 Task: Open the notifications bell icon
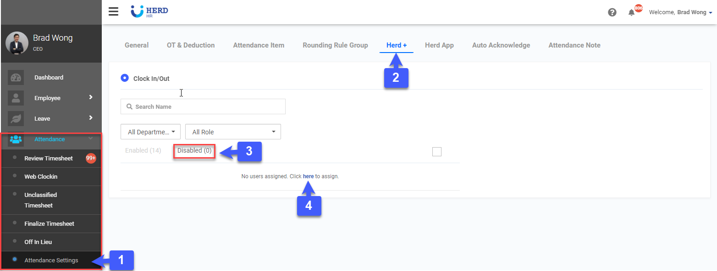coord(631,12)
